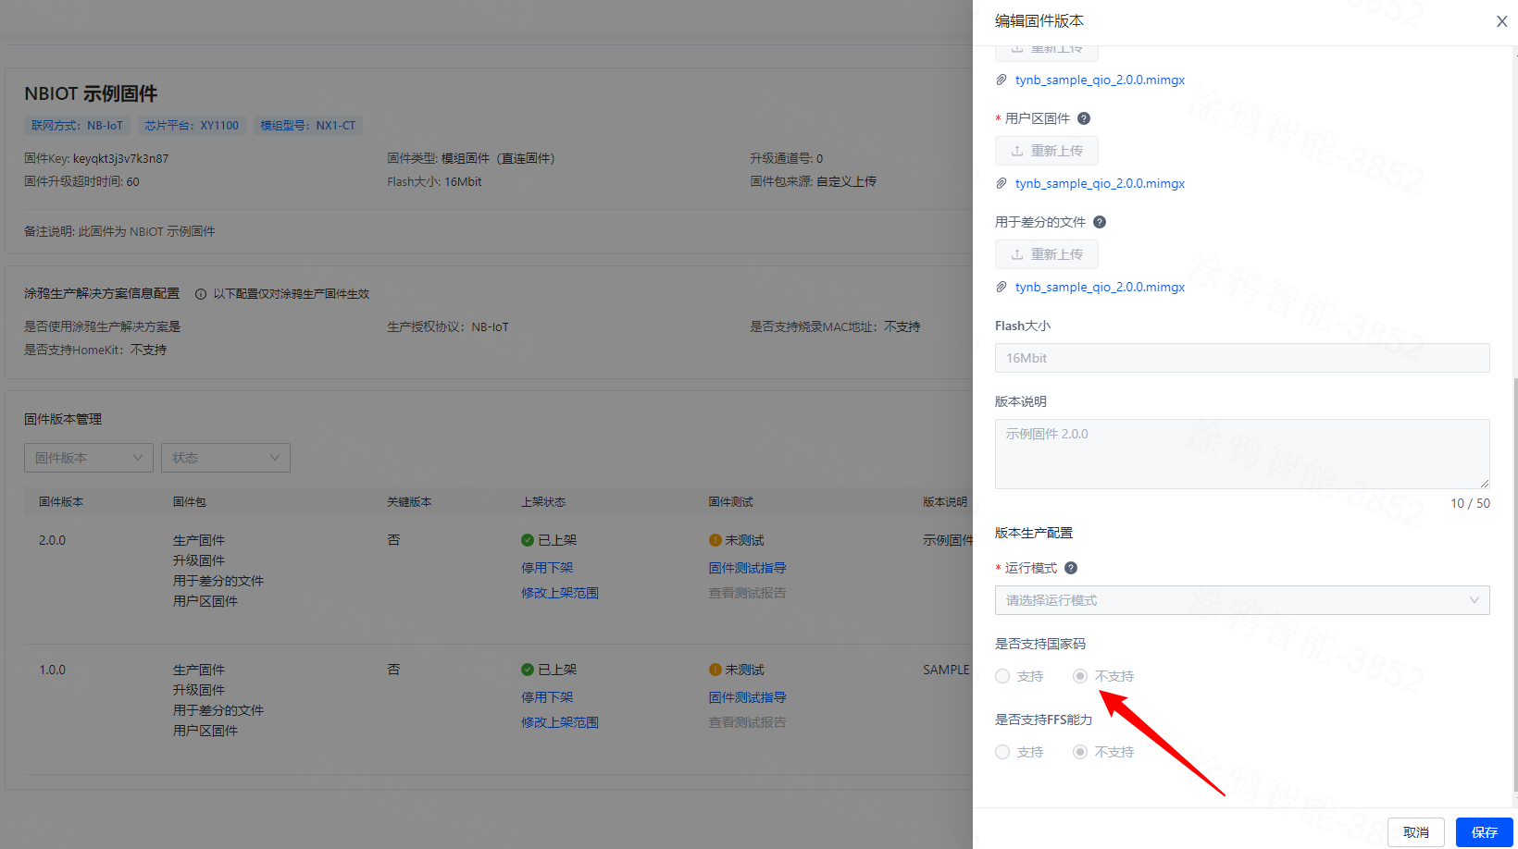Screen dimensions: 1518x849
Task: Click the 固件测试 column header
Action: tap(731, 502)
